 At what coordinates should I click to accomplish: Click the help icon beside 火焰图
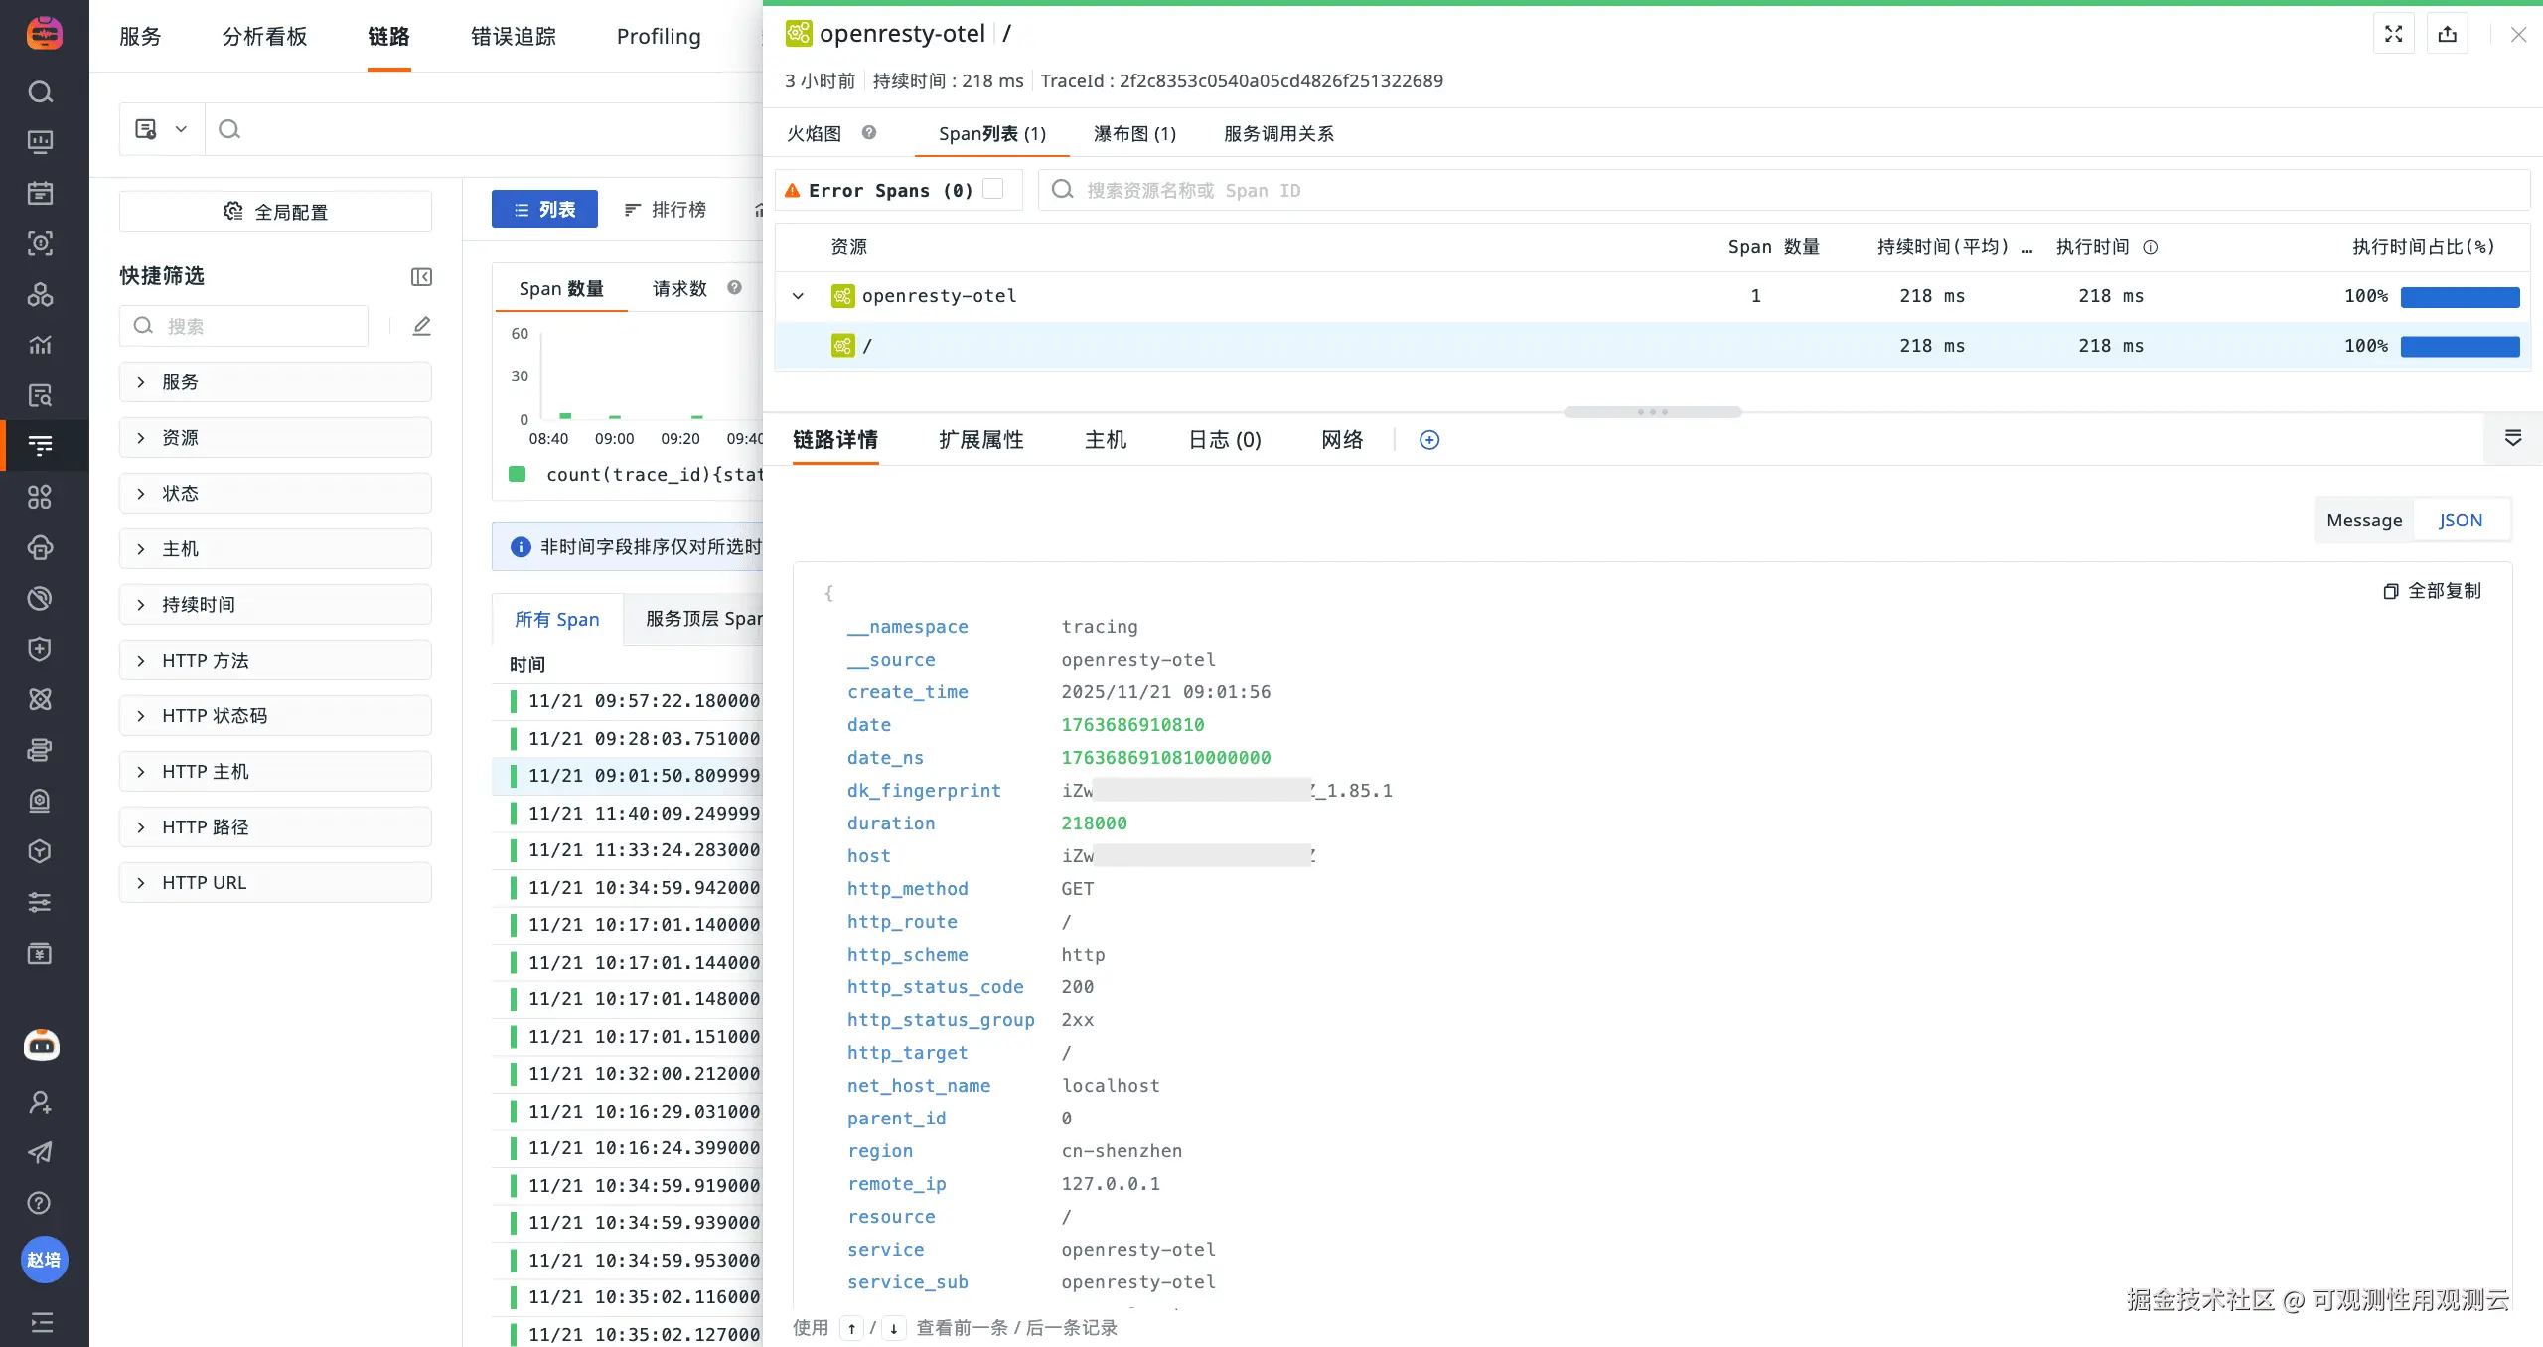tap(869, 133)
